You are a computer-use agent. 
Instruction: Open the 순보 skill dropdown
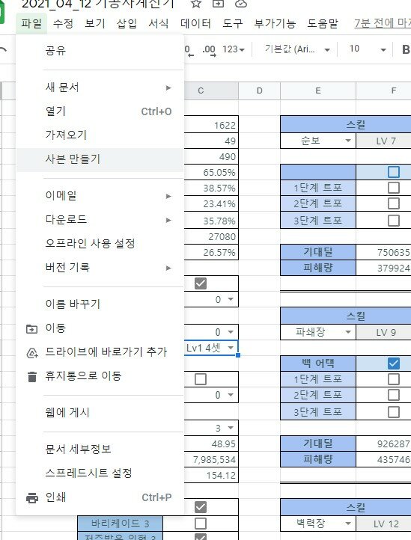tap(348, 141)
